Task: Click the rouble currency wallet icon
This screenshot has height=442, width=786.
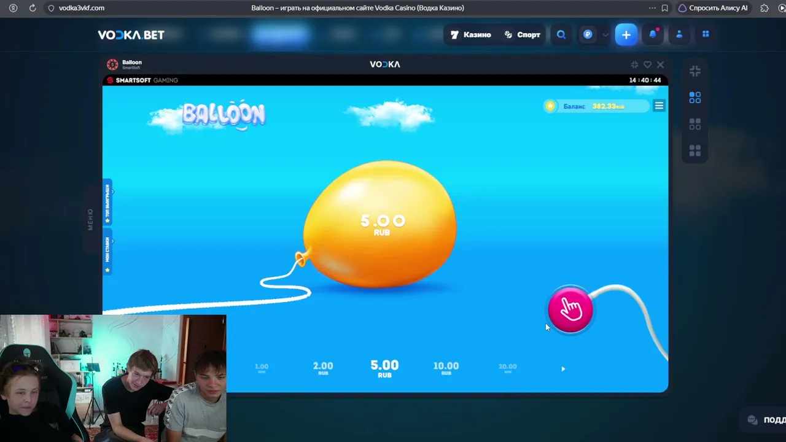Action: point(588,35)
